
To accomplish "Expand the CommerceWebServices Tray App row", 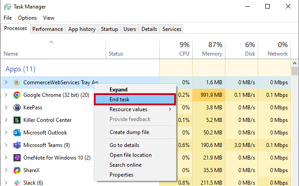I will [6, 82].
